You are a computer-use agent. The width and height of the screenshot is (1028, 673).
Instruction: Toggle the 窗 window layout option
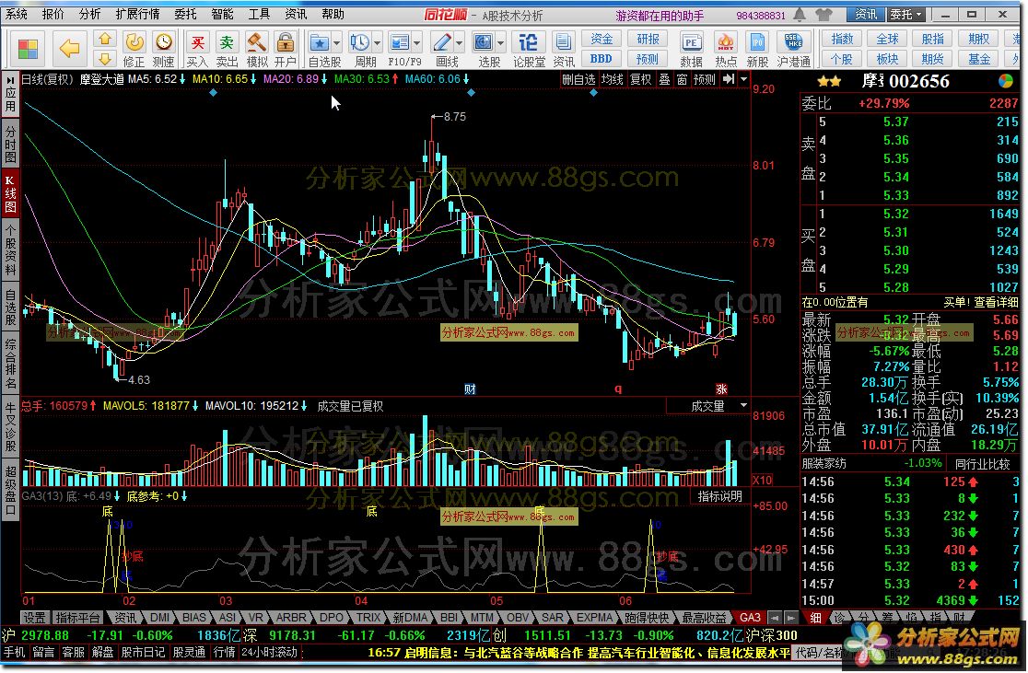(x=682, y=79)
